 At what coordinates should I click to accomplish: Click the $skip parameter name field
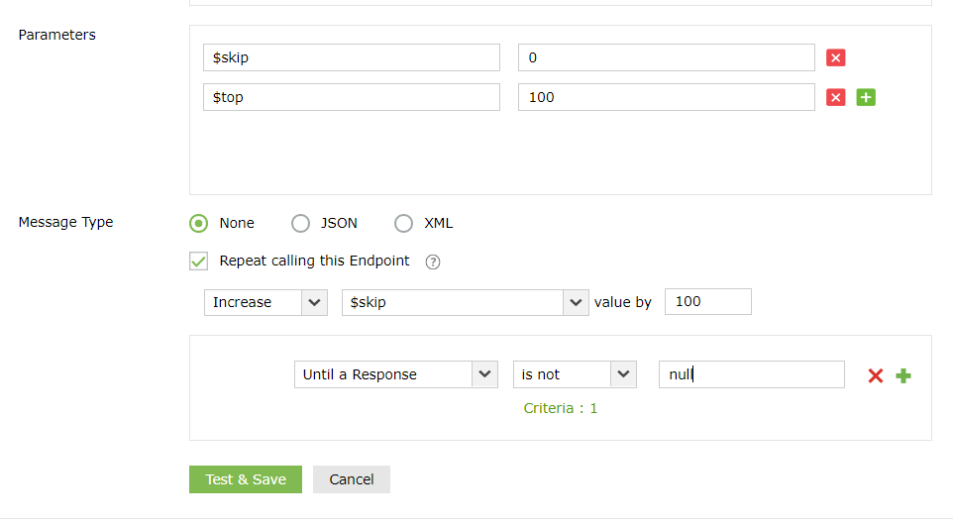pos(352,57)
